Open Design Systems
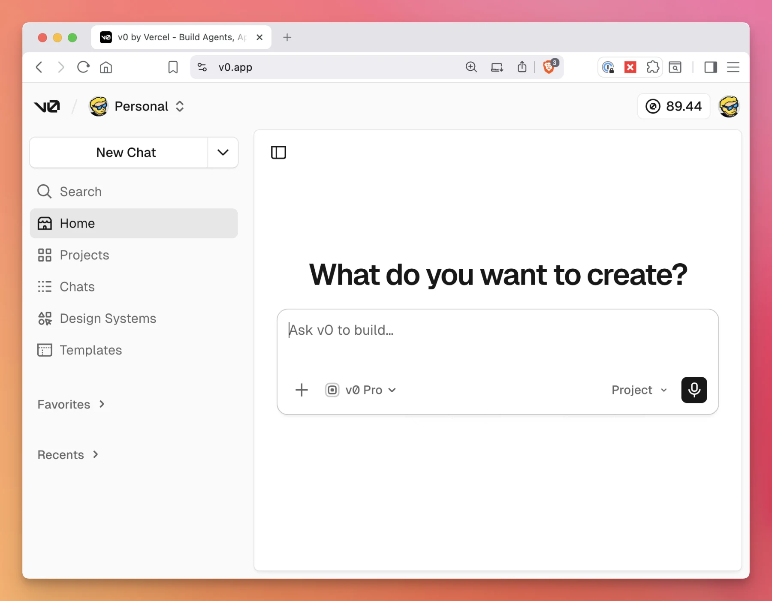Viewport: 772px width, 601px height. coord(134,319)
